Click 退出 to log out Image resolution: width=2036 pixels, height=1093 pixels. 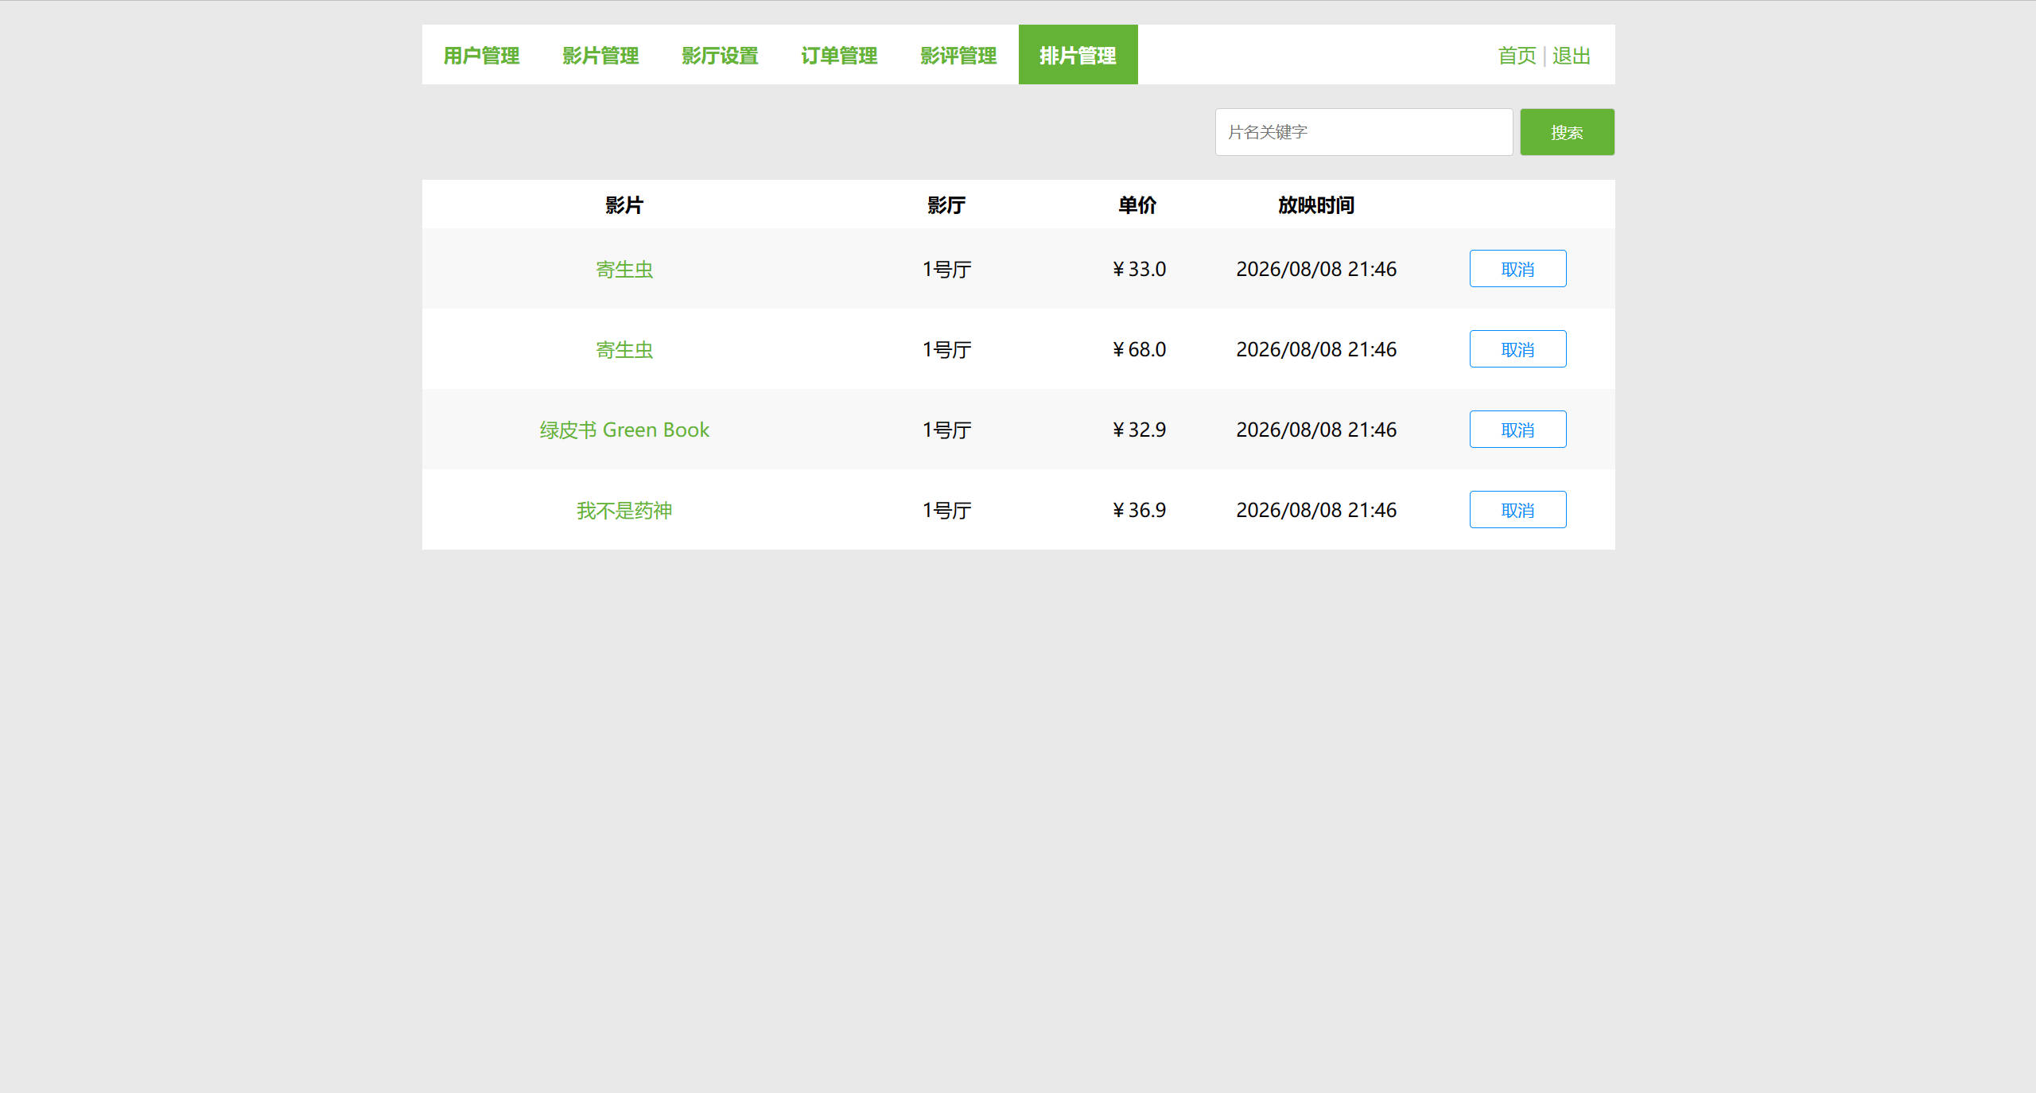click(1571, 56)
